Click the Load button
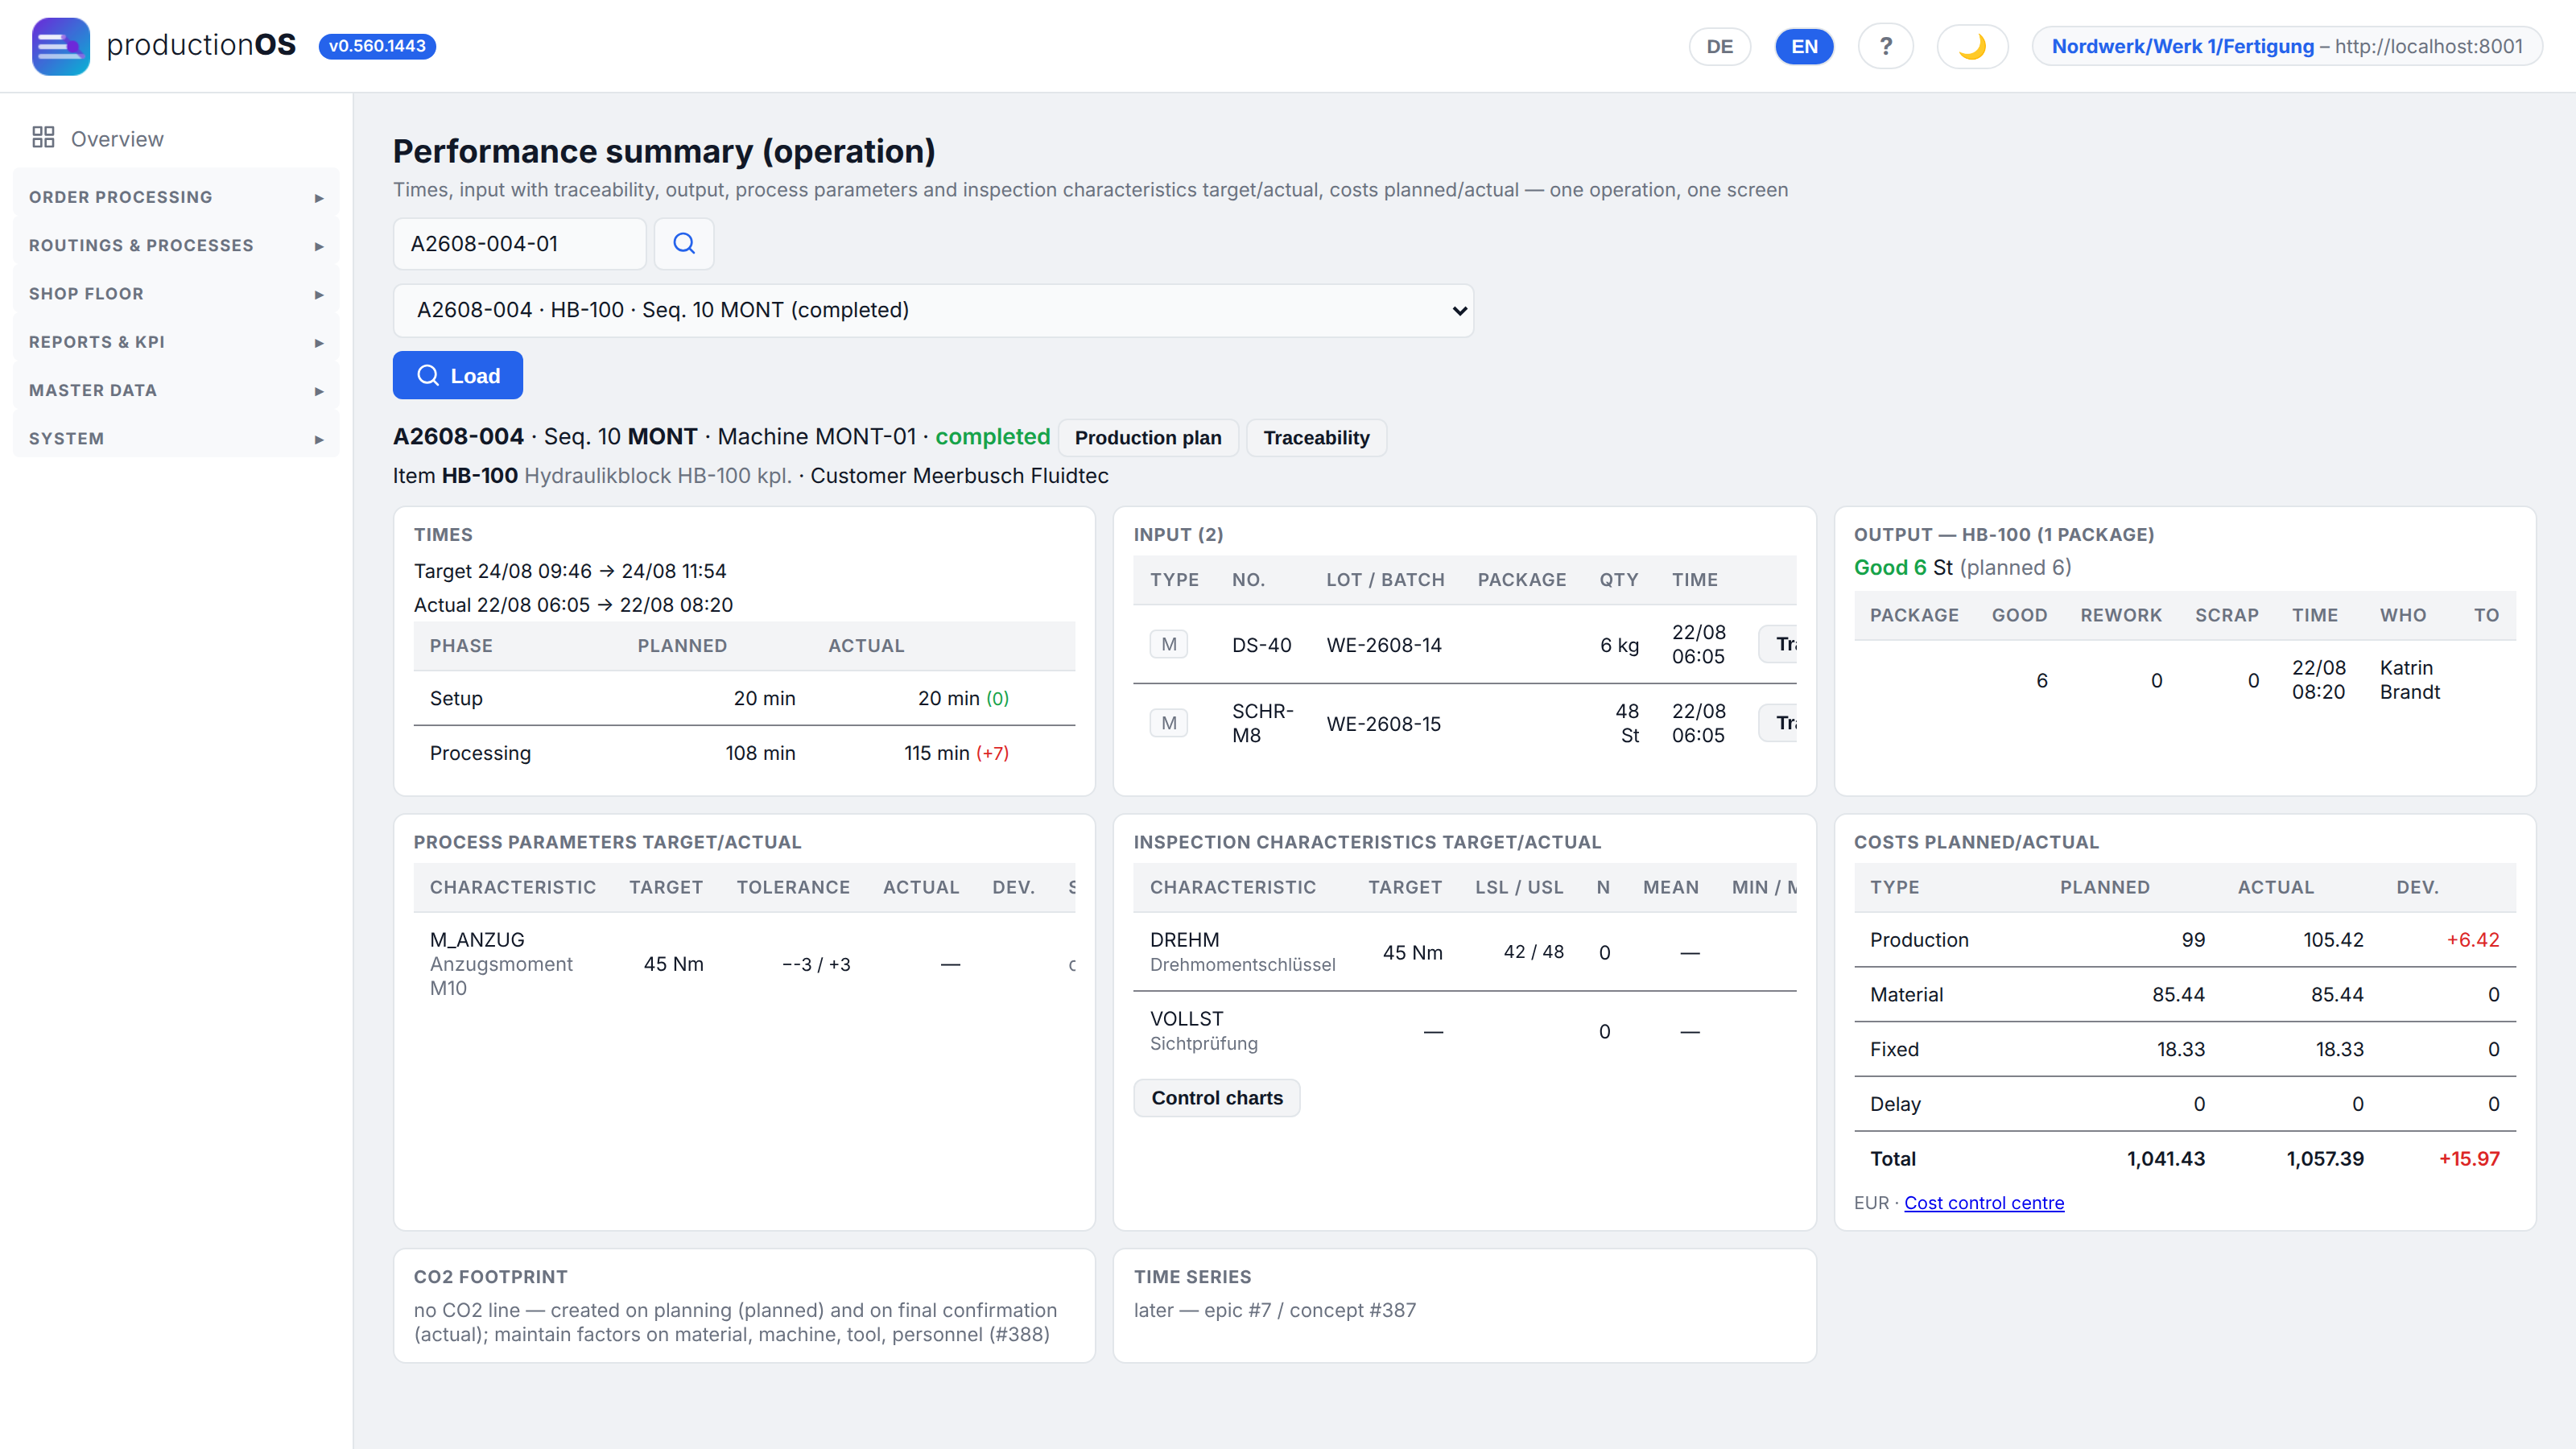The width and height of the screenshot is (2576, 1449). coord(457,375)
